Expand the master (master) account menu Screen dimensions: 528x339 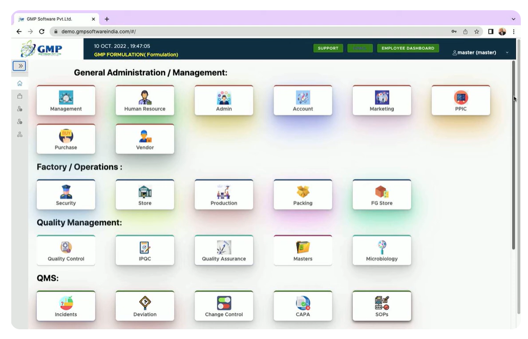477,52
